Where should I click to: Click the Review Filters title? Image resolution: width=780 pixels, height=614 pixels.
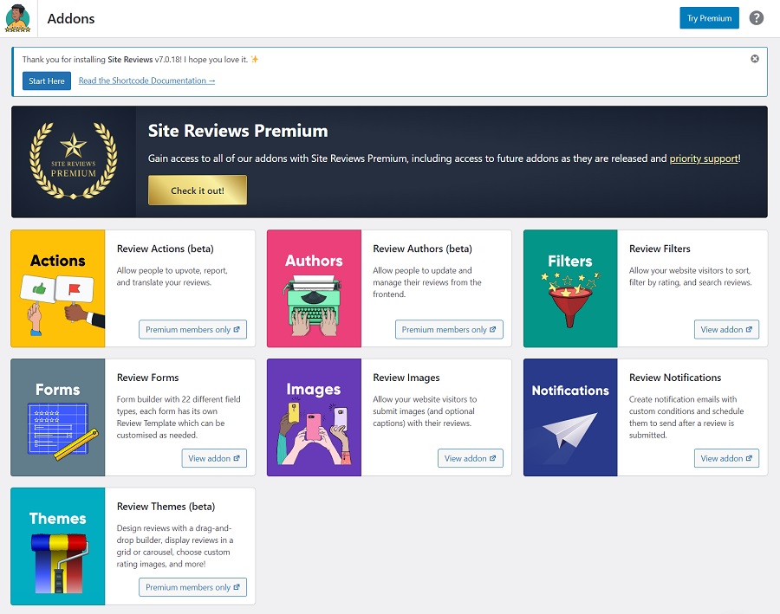pyautogui.click(x=660, y=249)
